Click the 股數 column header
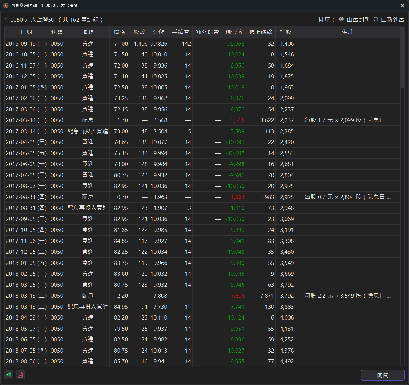The image size is (409, 385). pos(139,32)
